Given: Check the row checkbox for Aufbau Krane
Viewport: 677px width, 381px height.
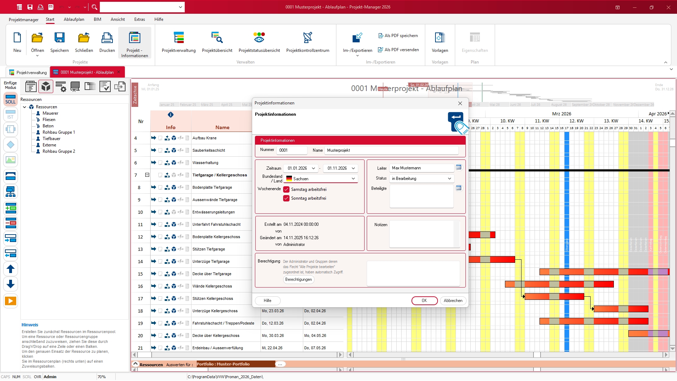Looking at the screenshot, I should tap(160, 138).
